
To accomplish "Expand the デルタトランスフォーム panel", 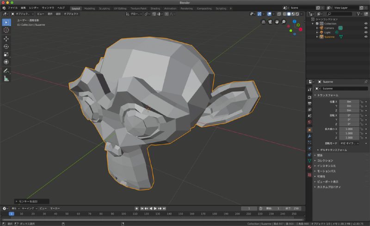I will point(333,150).
